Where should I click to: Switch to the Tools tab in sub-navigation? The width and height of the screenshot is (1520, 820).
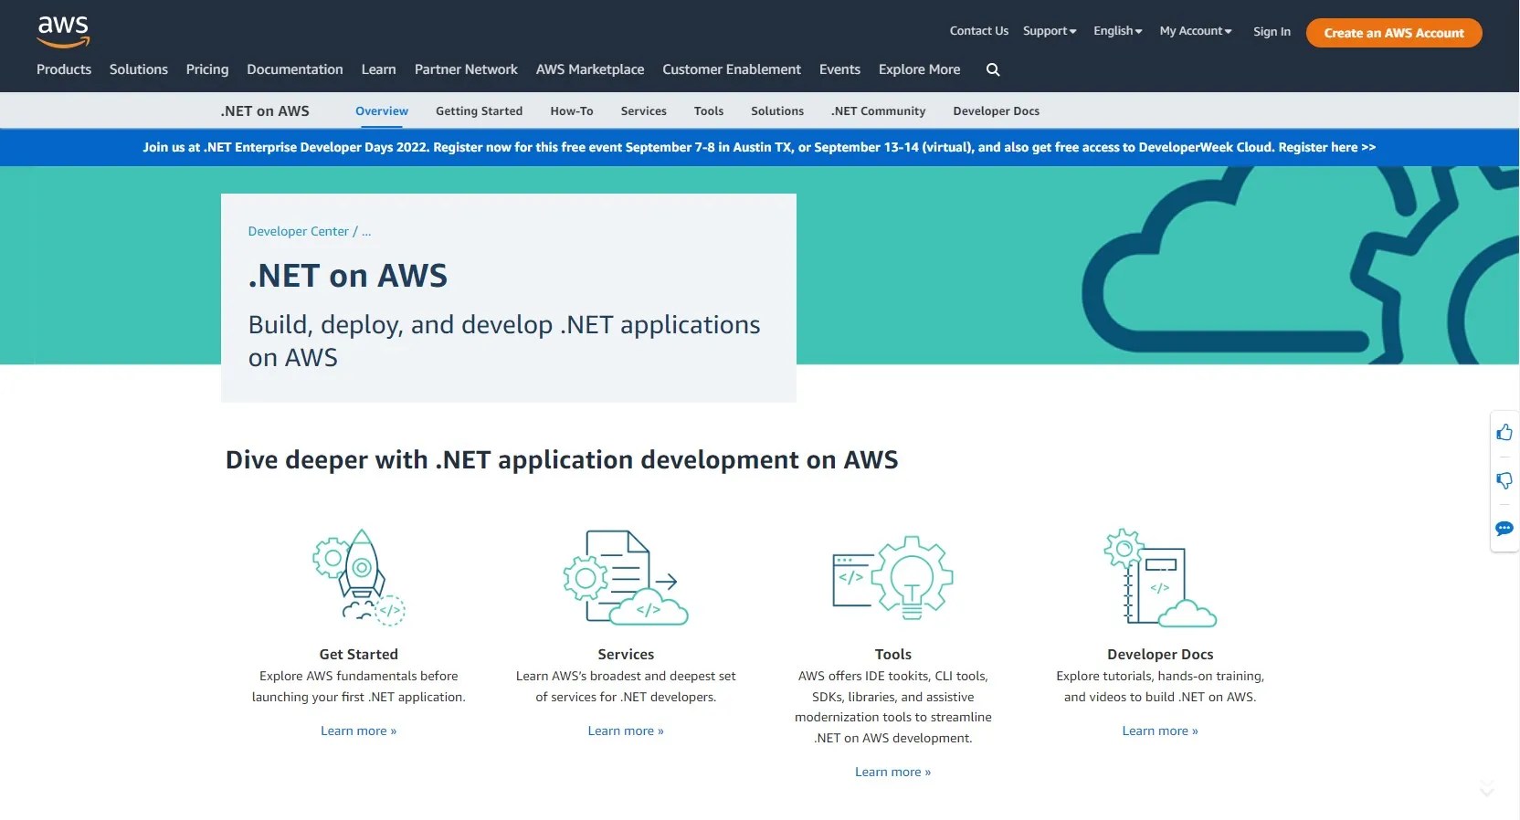[x=709, y=110]
